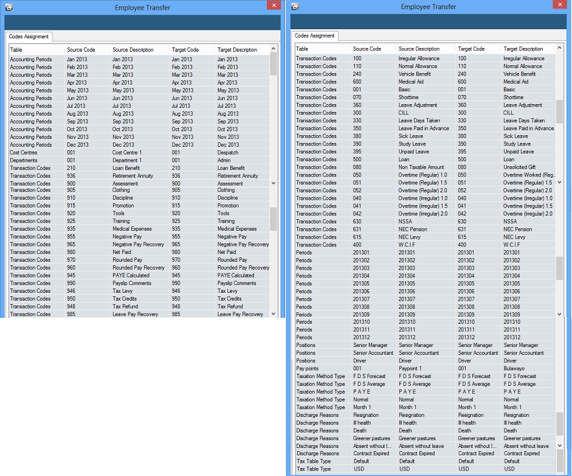The height and width of the screenshot is (476, 572).
Task: Close the left Employee Transfer window
Action: 274,5
